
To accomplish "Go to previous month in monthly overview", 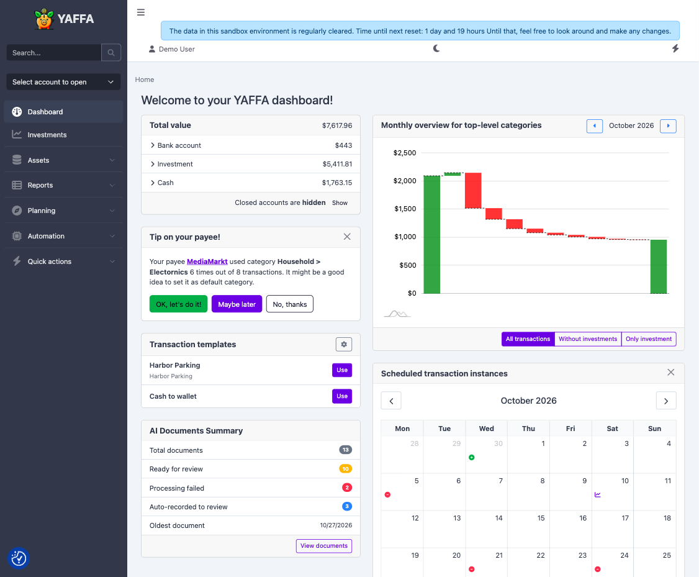I will 594,125.
